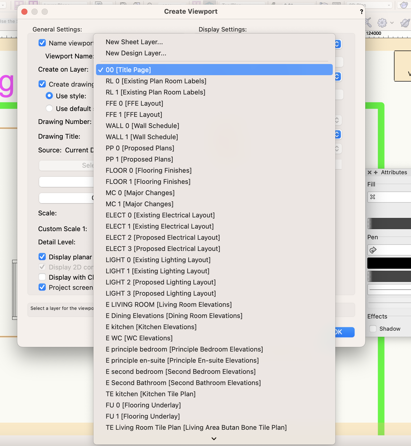Image resolution: width=411 pixels, height=446 pixels.
Task: Expand the arrow next to gear icon
Action: coord(392,23)
